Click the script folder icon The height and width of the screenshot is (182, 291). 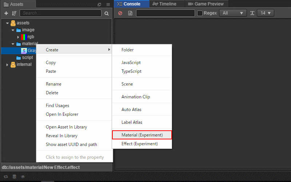19,58
